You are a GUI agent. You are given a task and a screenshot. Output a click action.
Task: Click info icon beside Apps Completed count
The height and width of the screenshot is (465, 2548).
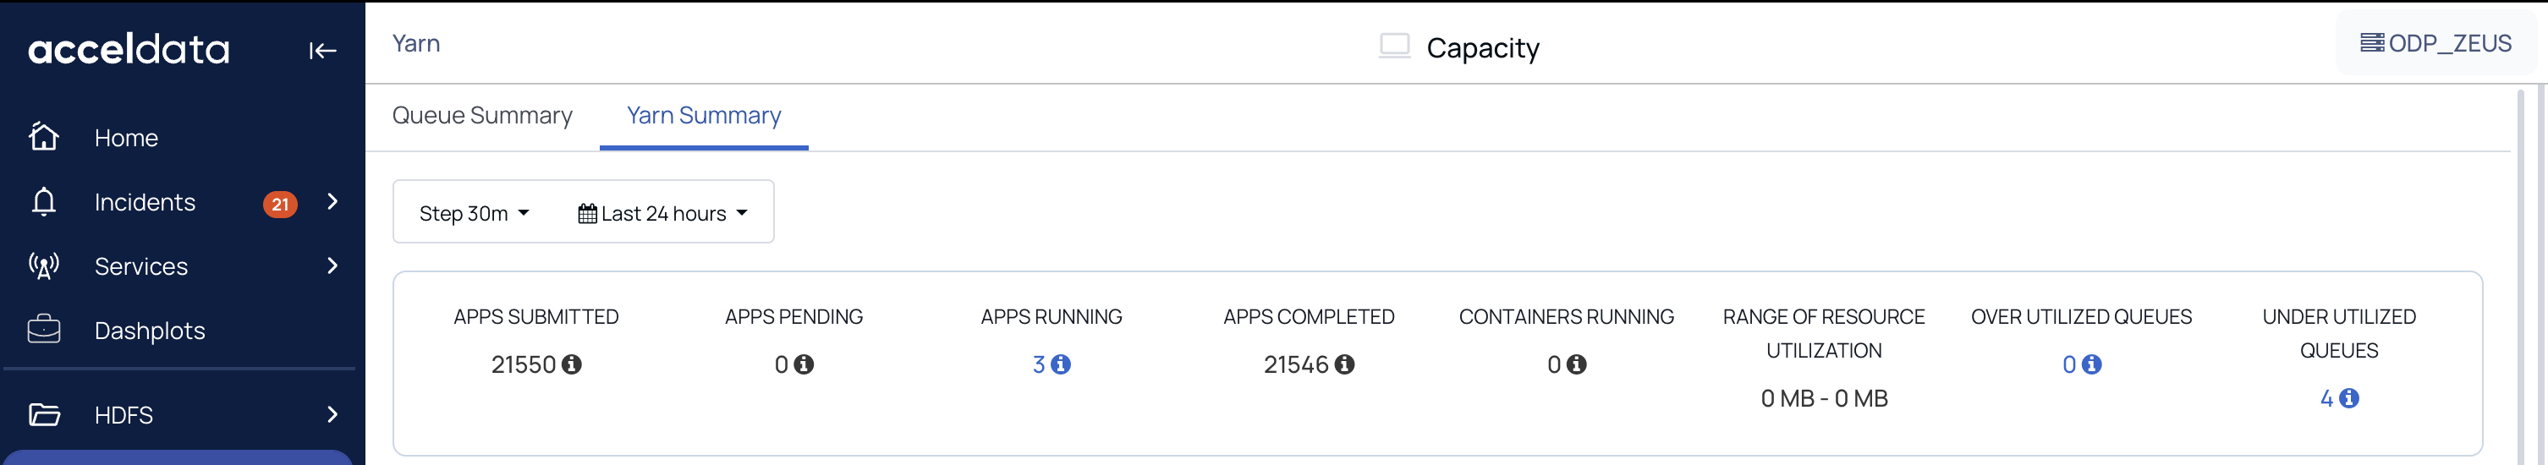(1344, 364)
